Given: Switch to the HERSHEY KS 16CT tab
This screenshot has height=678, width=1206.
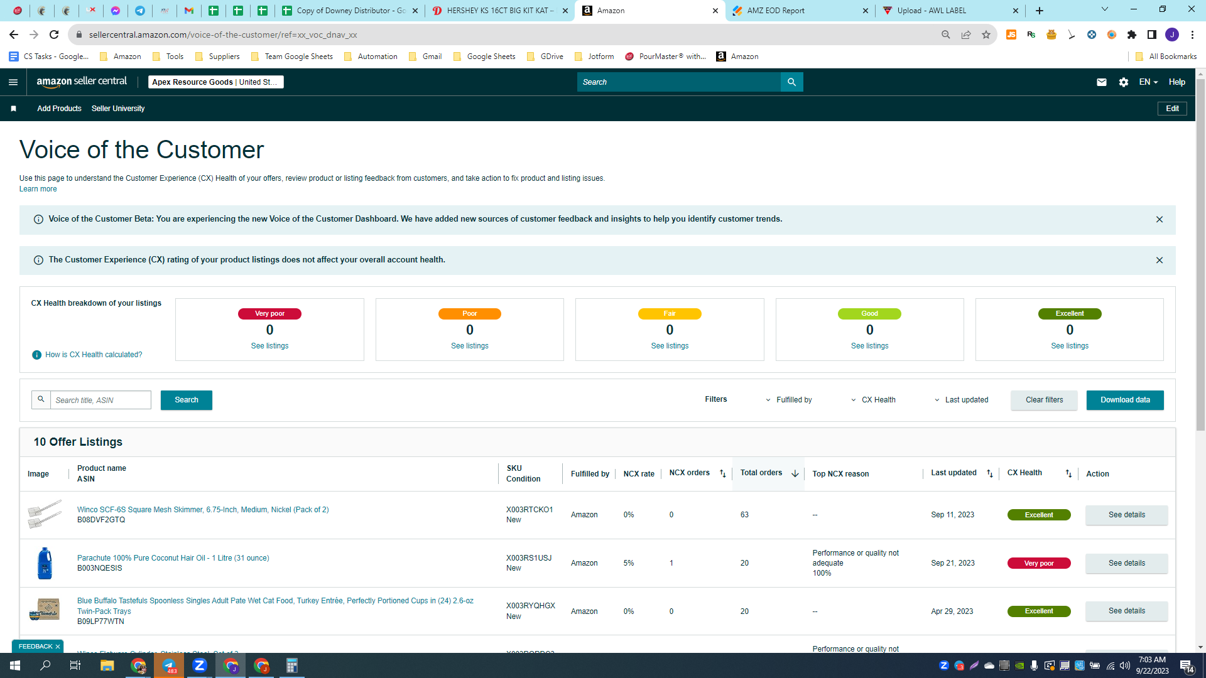Looking at the screenshot, I should pyautogui.click(x=499, y=11).
